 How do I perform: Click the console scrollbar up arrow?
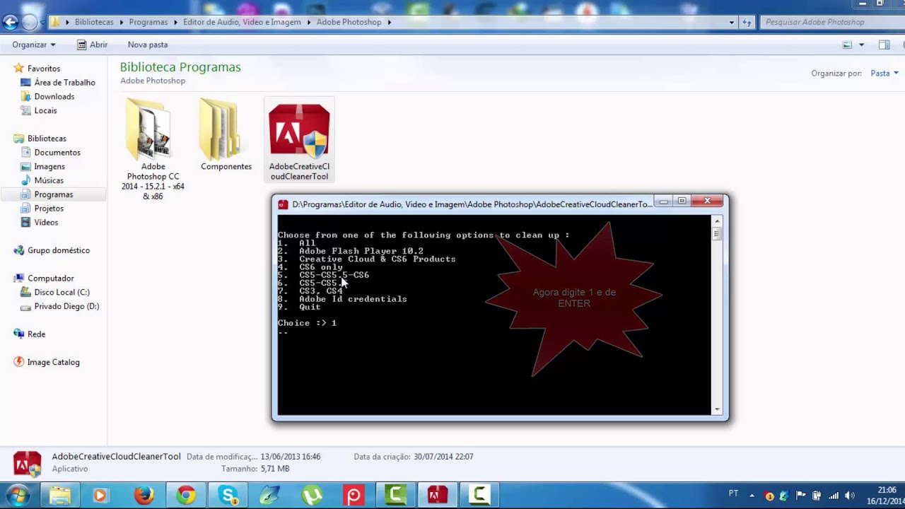click(x=717, y=221)
